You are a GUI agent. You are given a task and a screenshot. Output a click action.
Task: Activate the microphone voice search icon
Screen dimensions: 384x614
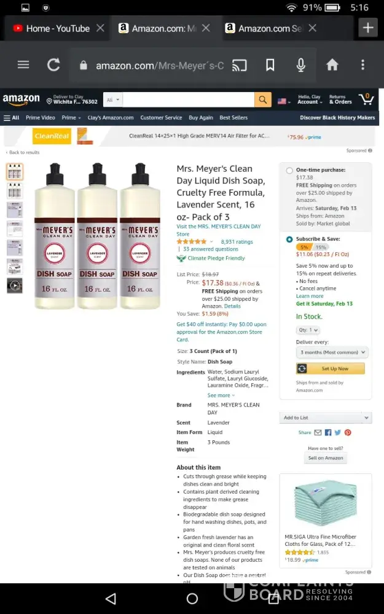(x=301, y=65)
